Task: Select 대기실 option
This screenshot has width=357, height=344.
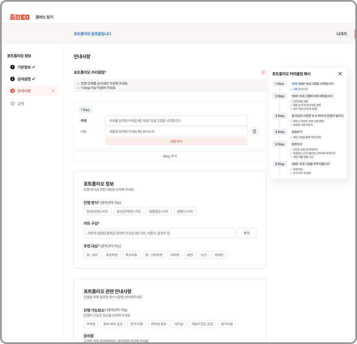Action: tap(179, 324)
